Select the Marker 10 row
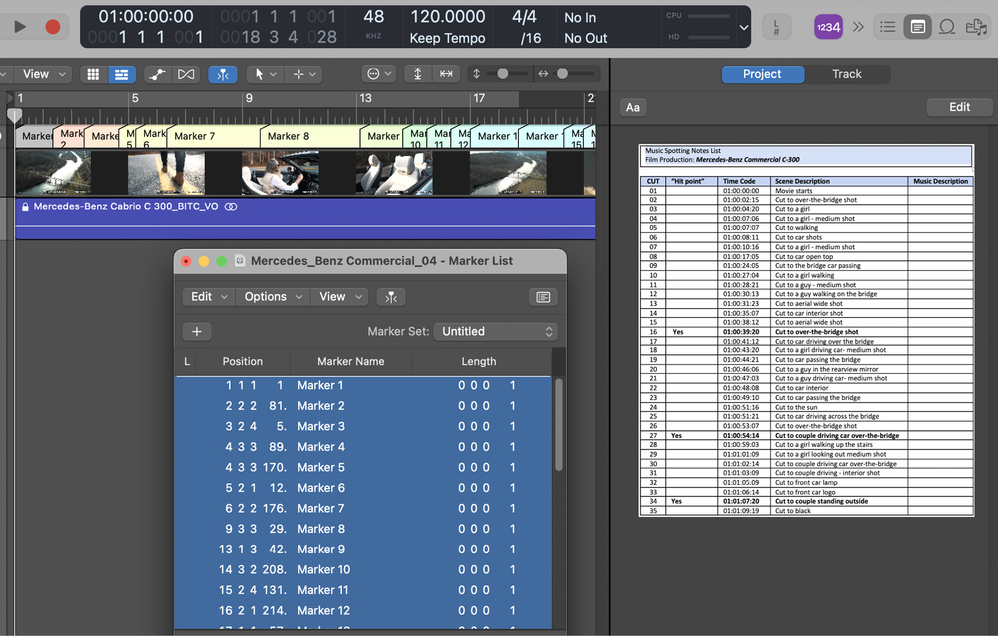The width and height of the screenshot is (998, 636). (x=363, y=569)
